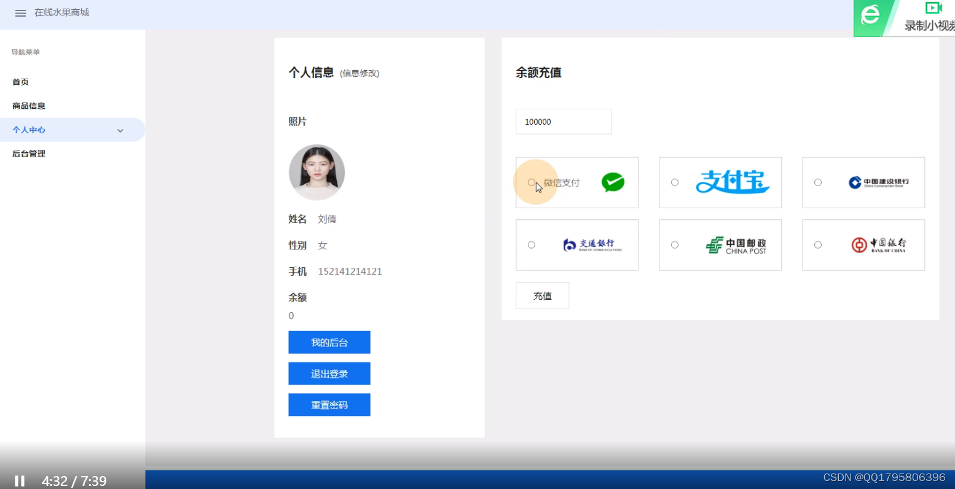Click the WeChat Pay green logo
Image resolution: width=955 pixels, height=489 pixels.
(613, 182)
